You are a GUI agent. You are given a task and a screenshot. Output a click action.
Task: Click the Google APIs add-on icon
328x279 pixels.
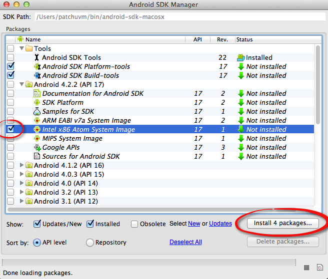tap(37, 147)
